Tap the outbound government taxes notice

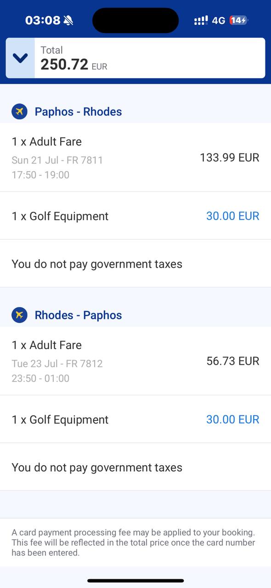point(97,264)
